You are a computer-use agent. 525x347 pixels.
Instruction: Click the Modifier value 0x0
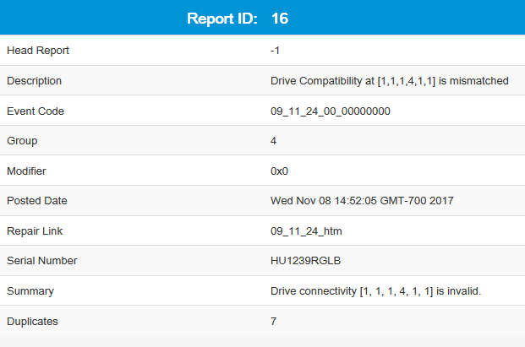click(280, 171)
